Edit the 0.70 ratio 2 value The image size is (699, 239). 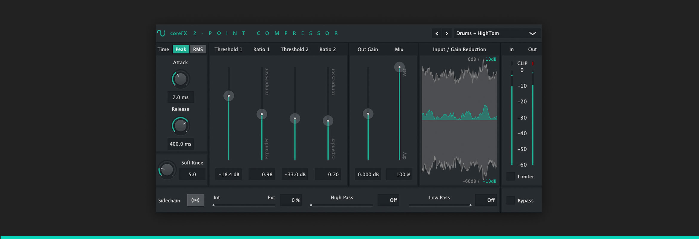[x=328, y=174]
